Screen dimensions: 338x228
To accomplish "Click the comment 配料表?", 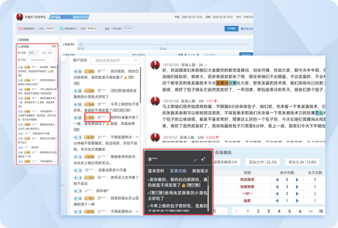I will (103, 191).
